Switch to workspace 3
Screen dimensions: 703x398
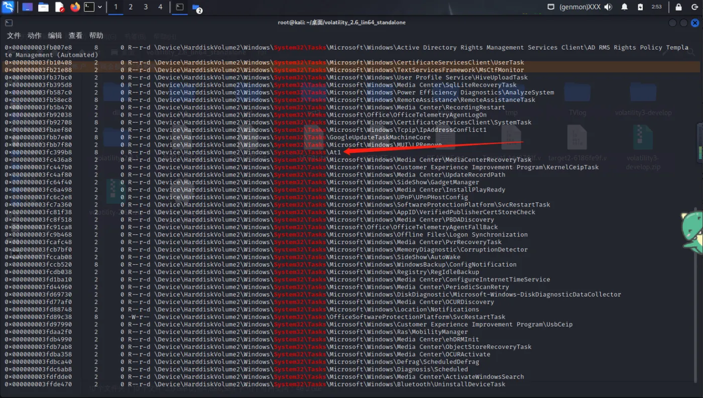(x=146, y=7)
